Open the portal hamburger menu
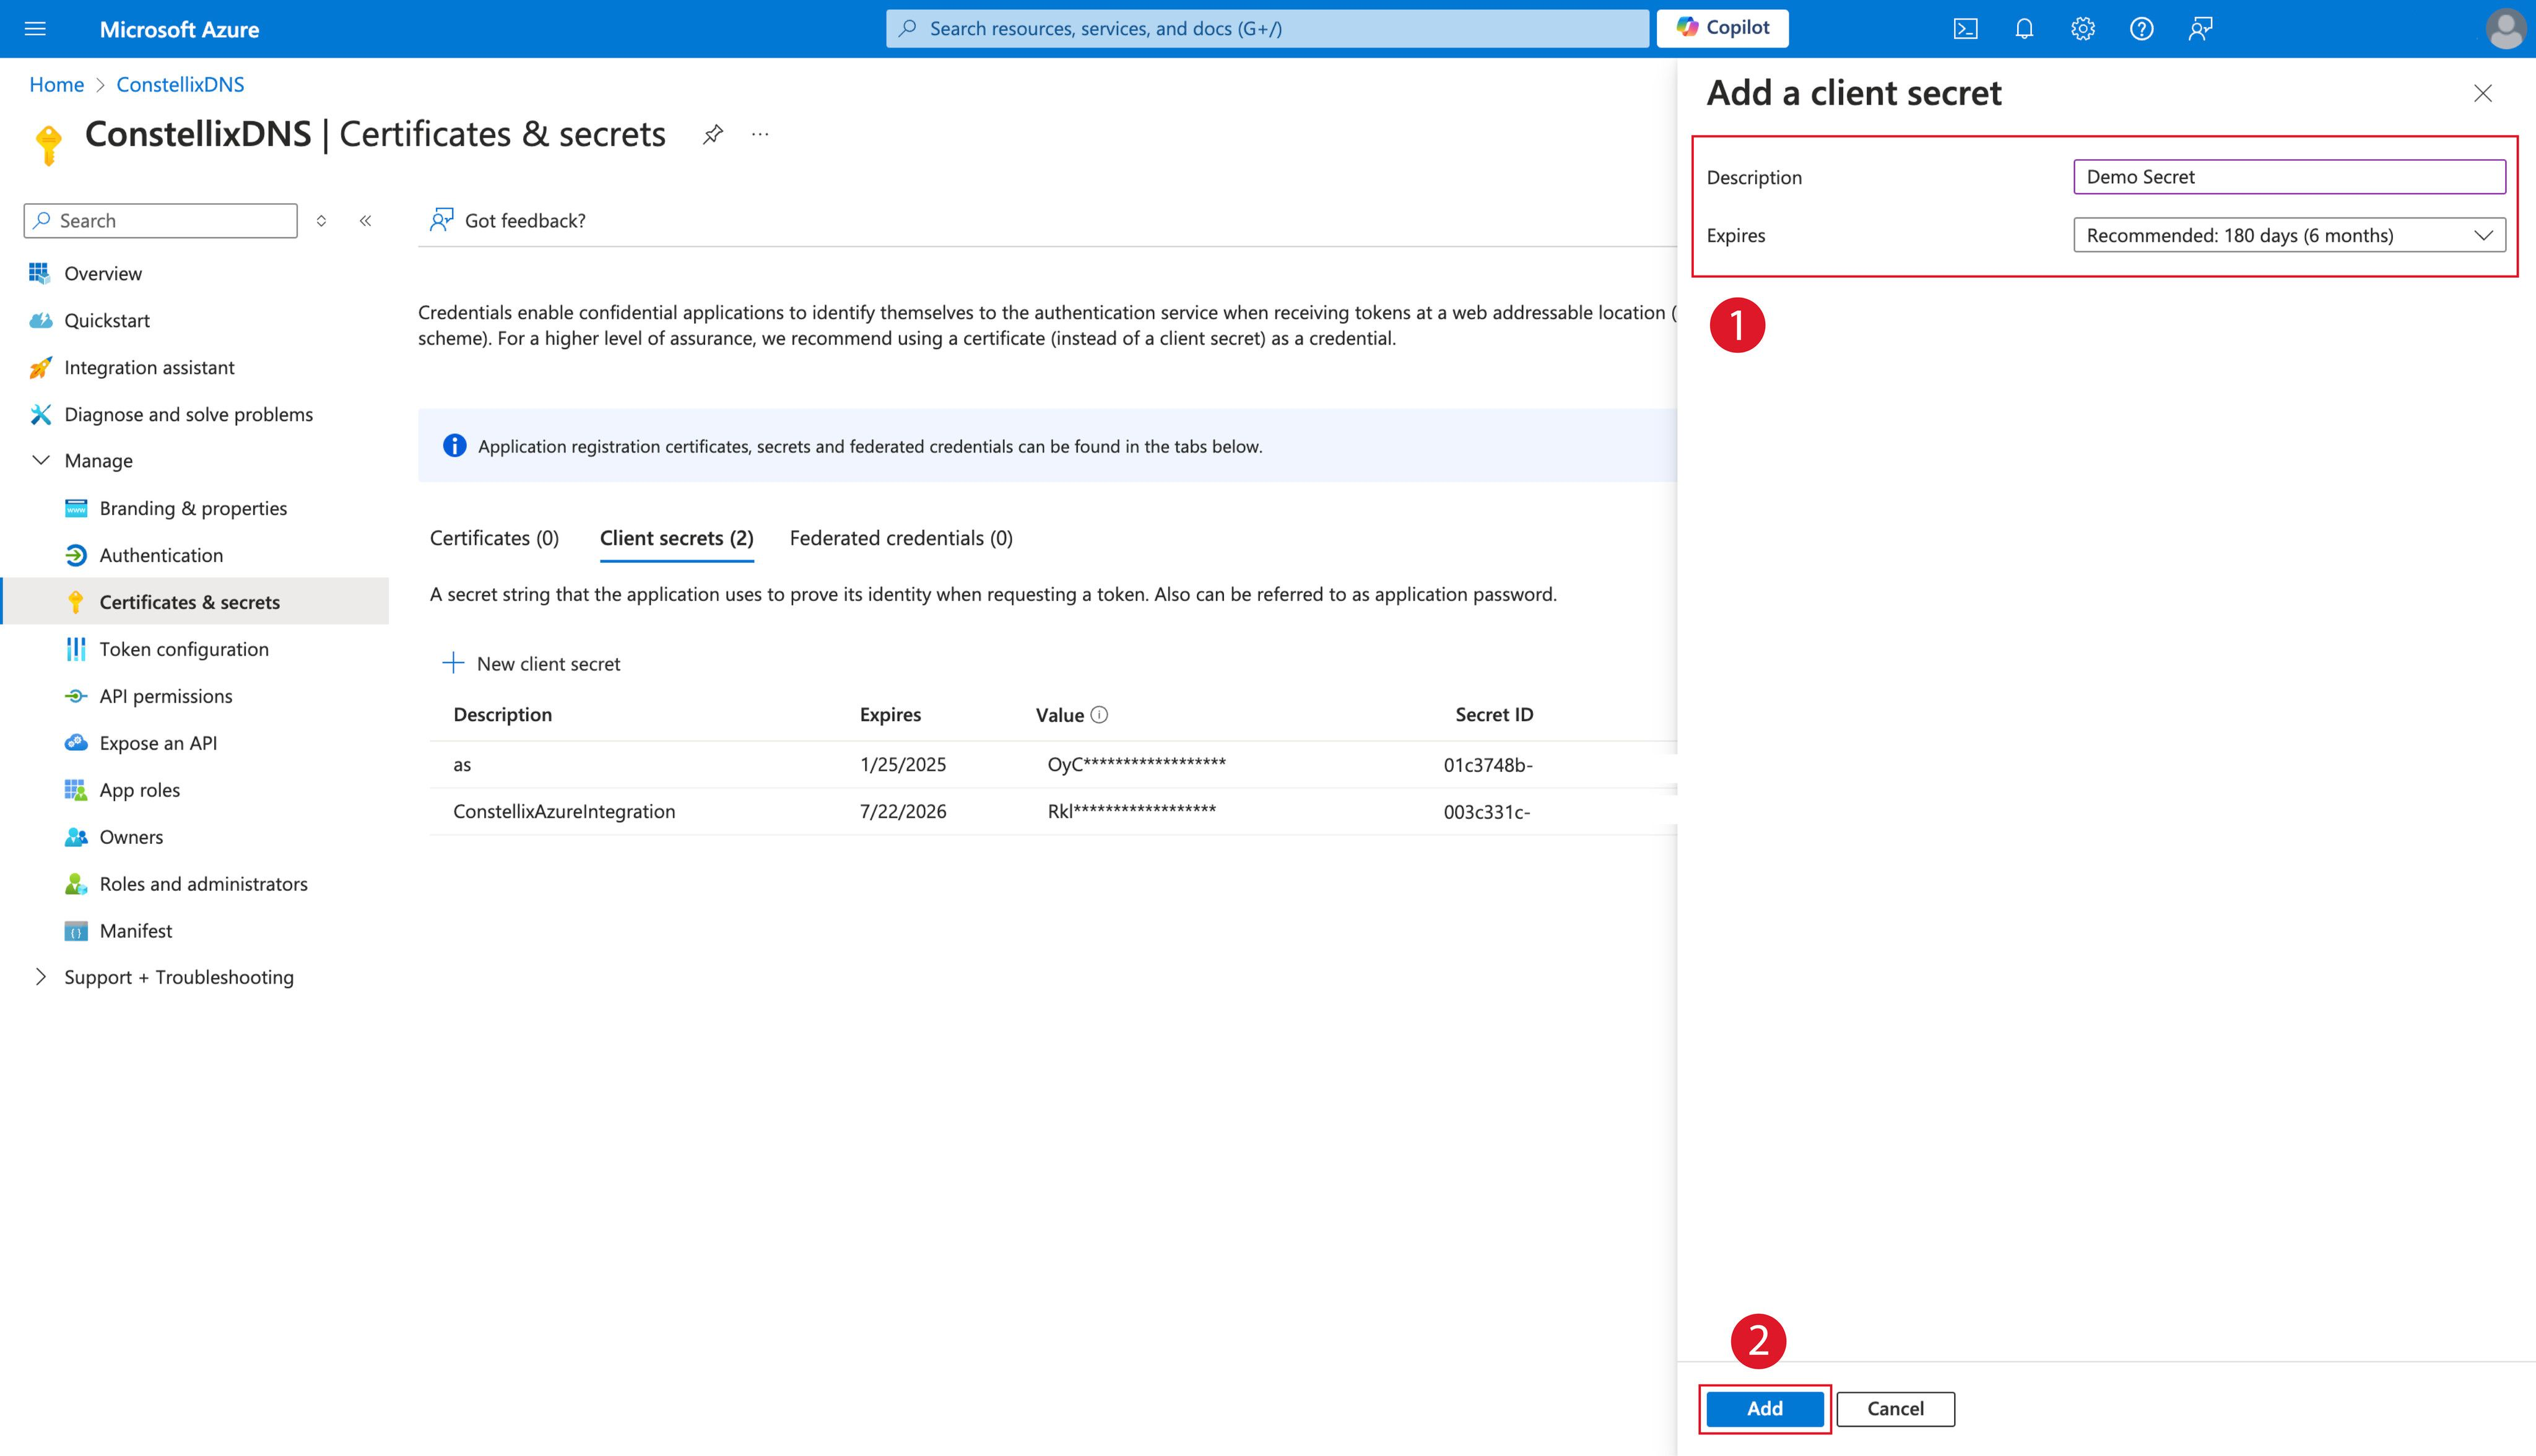 coord(35,29)
